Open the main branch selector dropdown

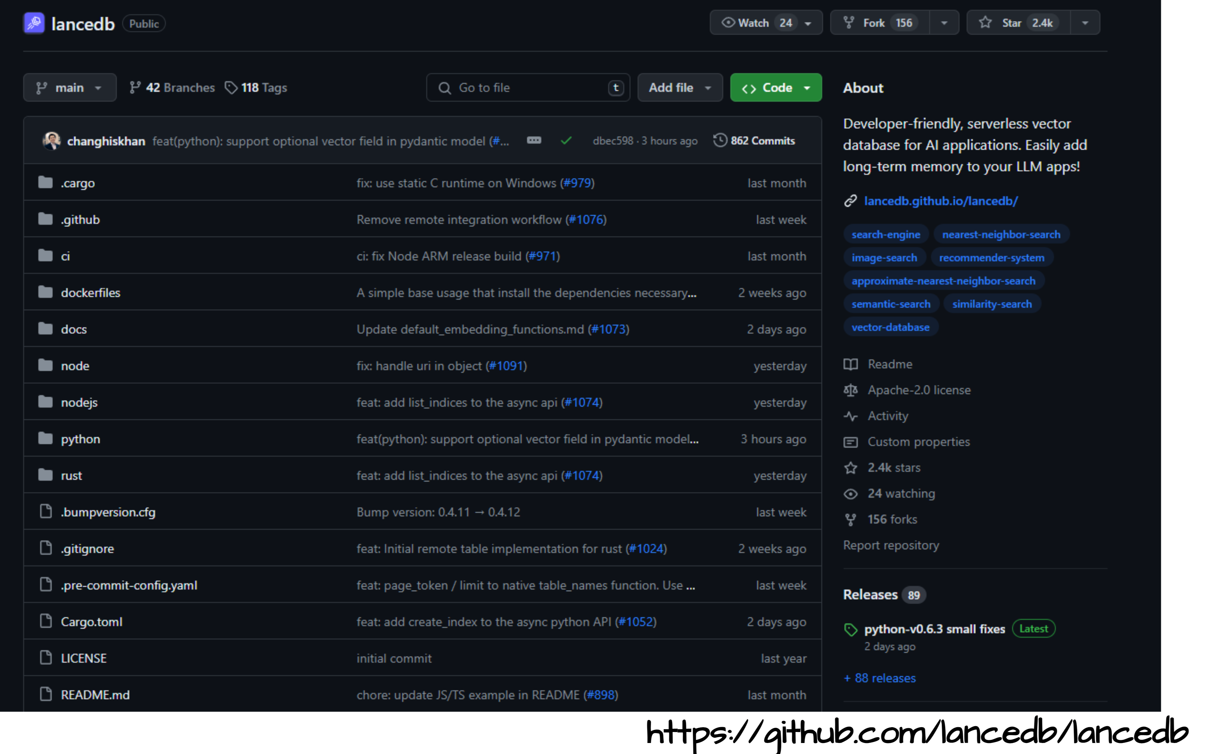70,88
